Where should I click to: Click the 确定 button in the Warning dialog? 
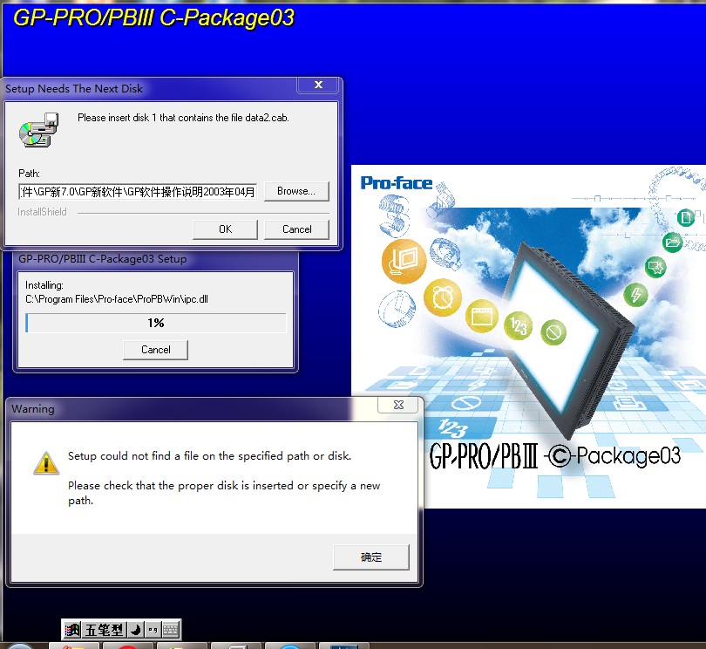370,557
